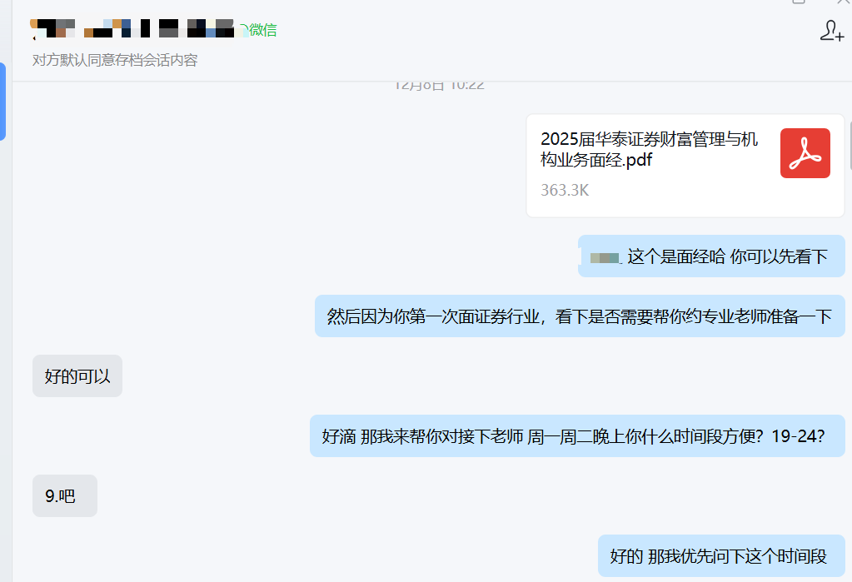Screen dimensions: 852x582
Task: Click the 363.3K file size label
Action: [x=565, y=190]
